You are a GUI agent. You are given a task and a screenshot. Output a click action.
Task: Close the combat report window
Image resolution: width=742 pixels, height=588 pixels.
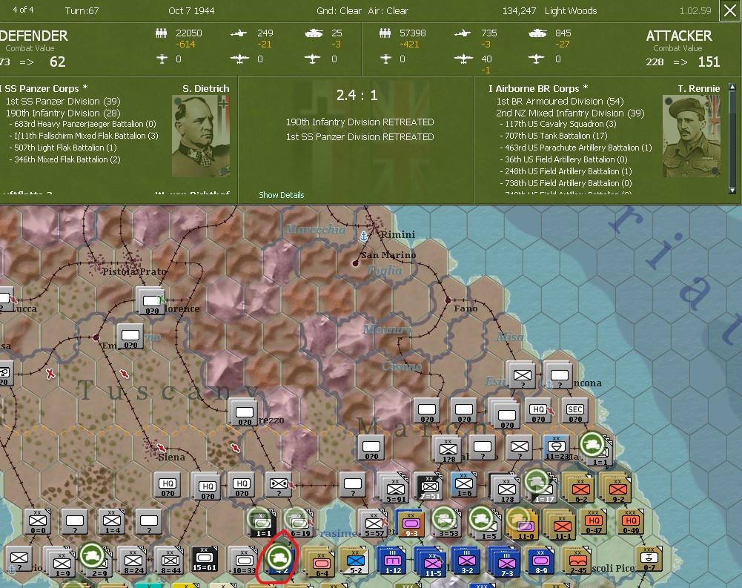(730, 10)
